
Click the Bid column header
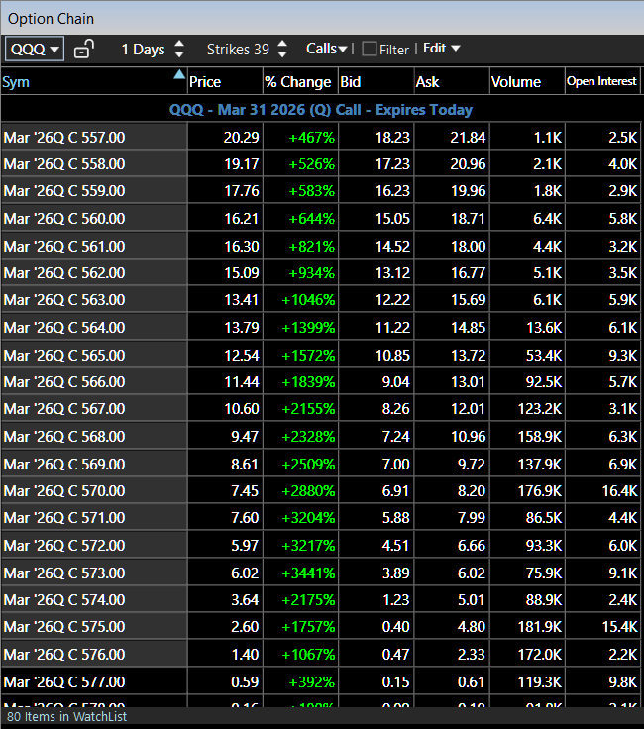click(351, 81)
